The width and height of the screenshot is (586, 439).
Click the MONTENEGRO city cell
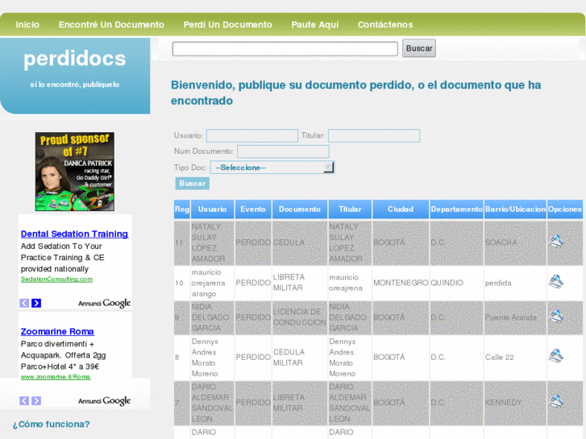click(x=401, y=283)
